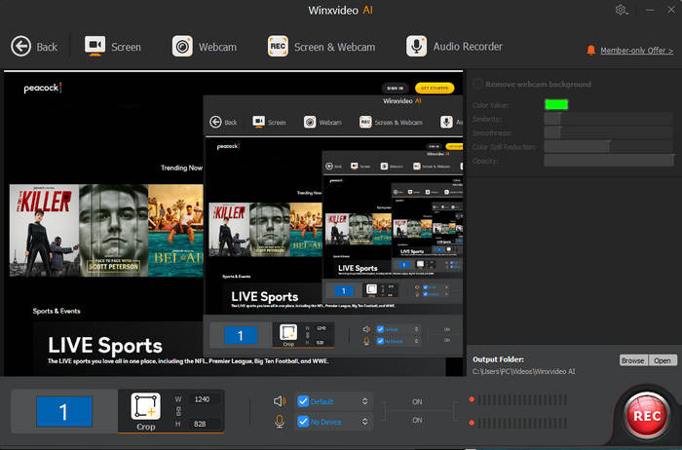682x450 pixels.
Task: Open the No Device microphone dropdown
Action: (x=365, y=422)
